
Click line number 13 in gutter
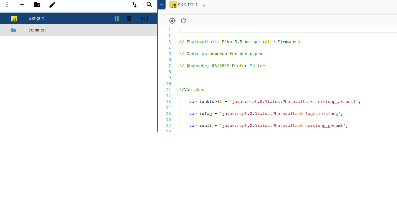168,102
